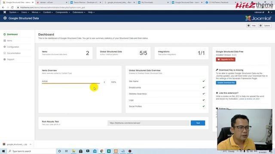The height and width of the screenshot is (154, 275).
Task: Go to Dashboard in sidebar
Action: coord(12,34)
